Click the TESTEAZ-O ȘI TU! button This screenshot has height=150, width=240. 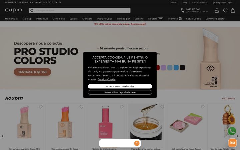point(32,72)
